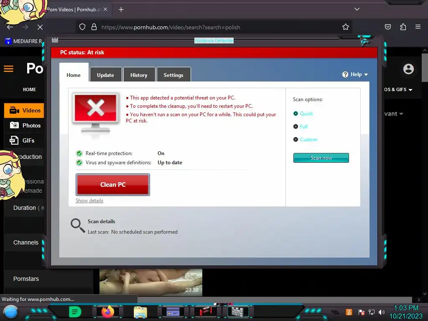Open the tracking protection shield icon

click(x=82, y=27)
